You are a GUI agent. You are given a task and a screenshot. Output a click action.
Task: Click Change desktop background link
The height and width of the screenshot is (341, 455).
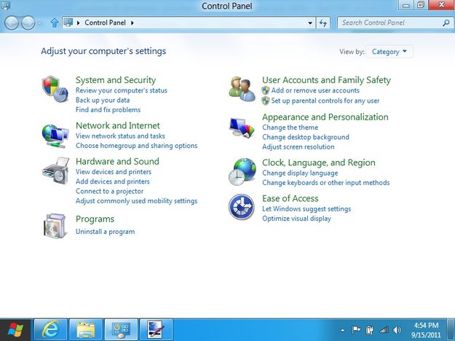pyautogui.click(x=306, y=137)
